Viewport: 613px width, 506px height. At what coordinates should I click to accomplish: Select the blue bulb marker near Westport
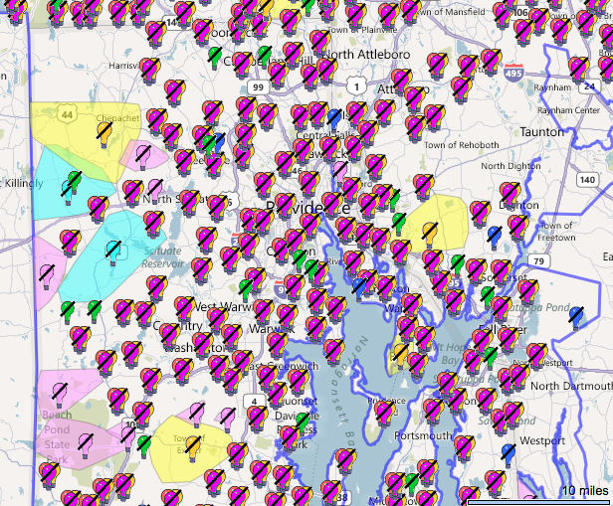(508, 455)
